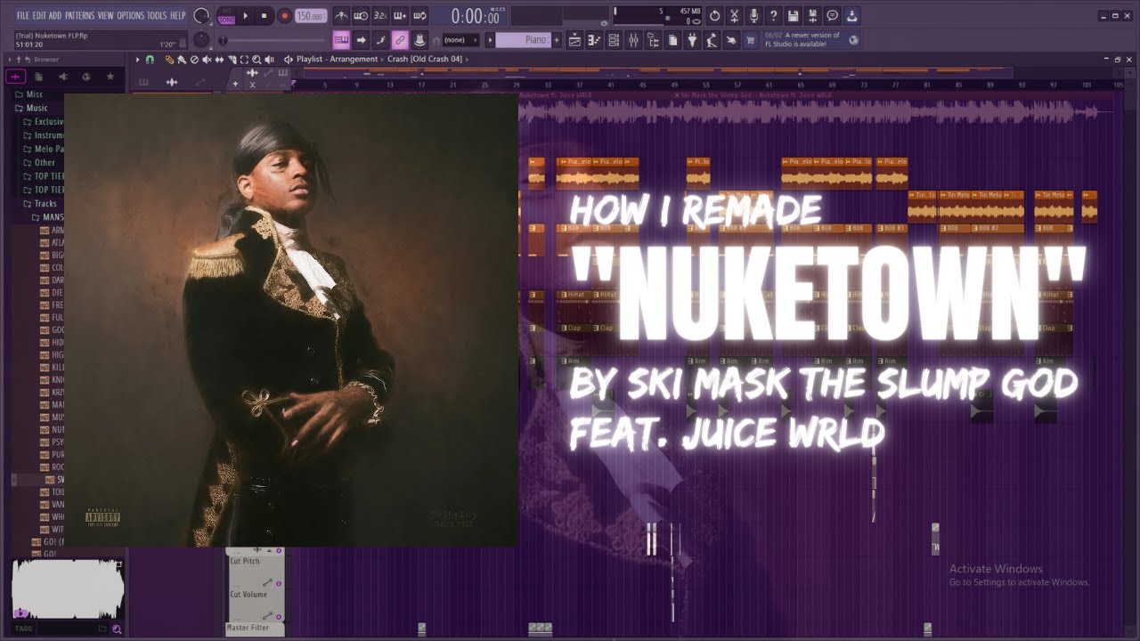
Task: Click the microphone one-click recording icon
Action: 754,16
